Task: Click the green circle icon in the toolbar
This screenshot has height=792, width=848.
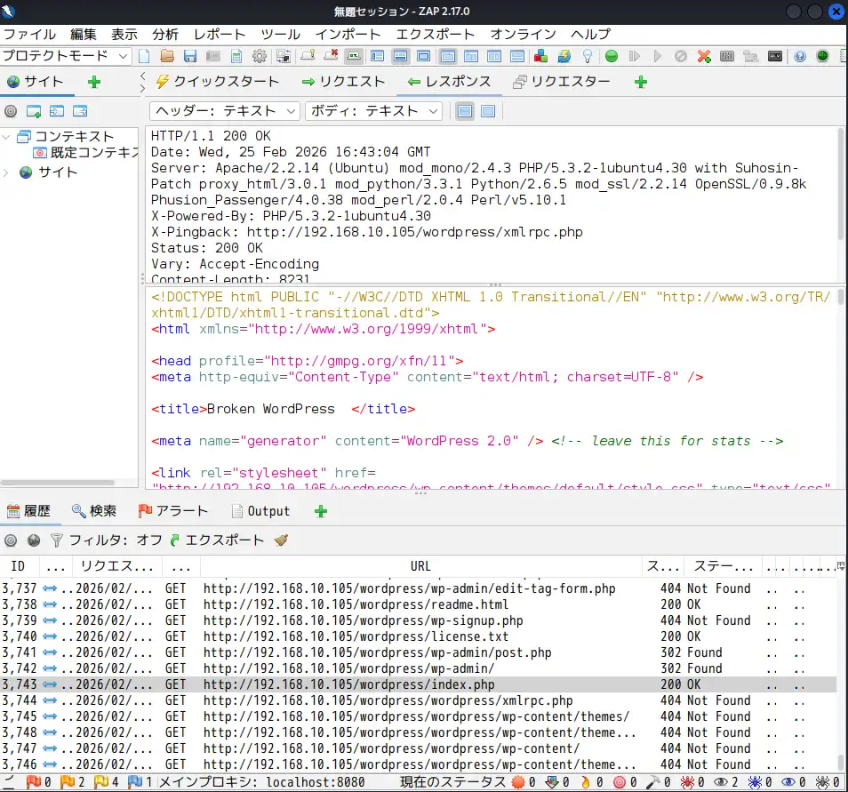Action: tap(612, 55)
